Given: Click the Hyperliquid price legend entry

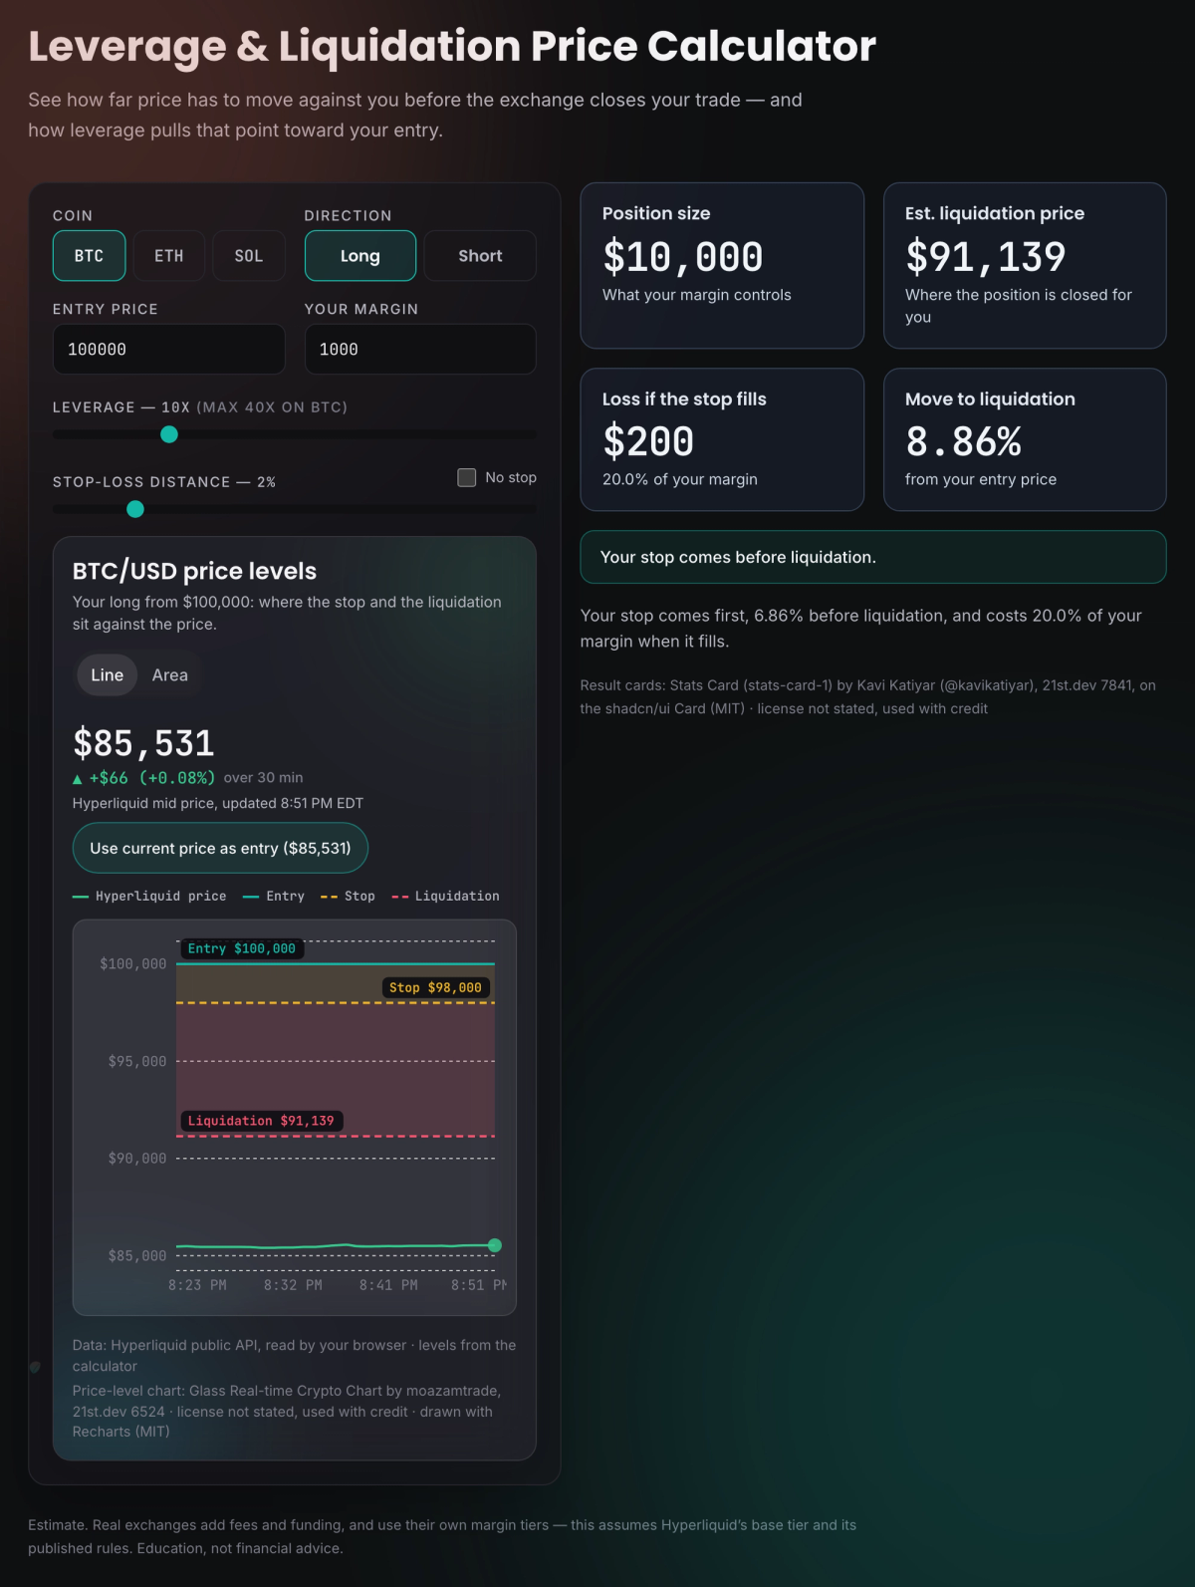Looking at the screenshot, I should tap(149, 897).
